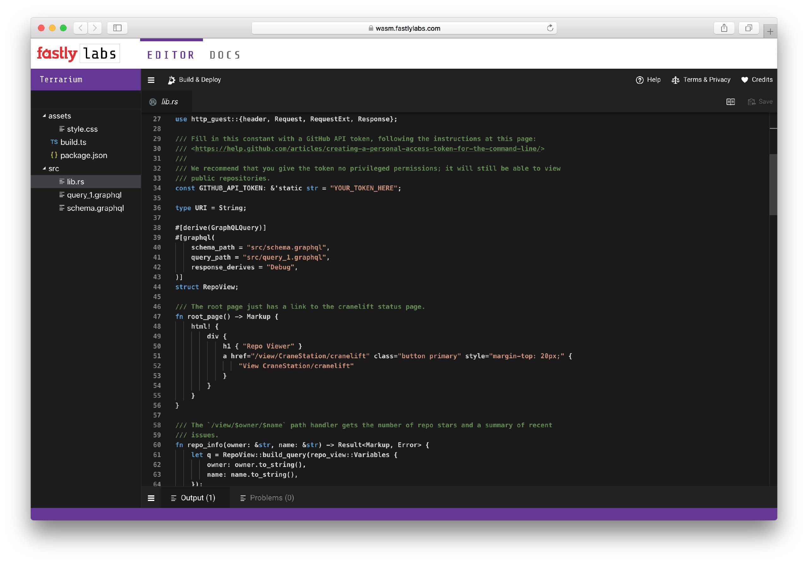Click the fn root_page() declaration

tap(227, 316)
